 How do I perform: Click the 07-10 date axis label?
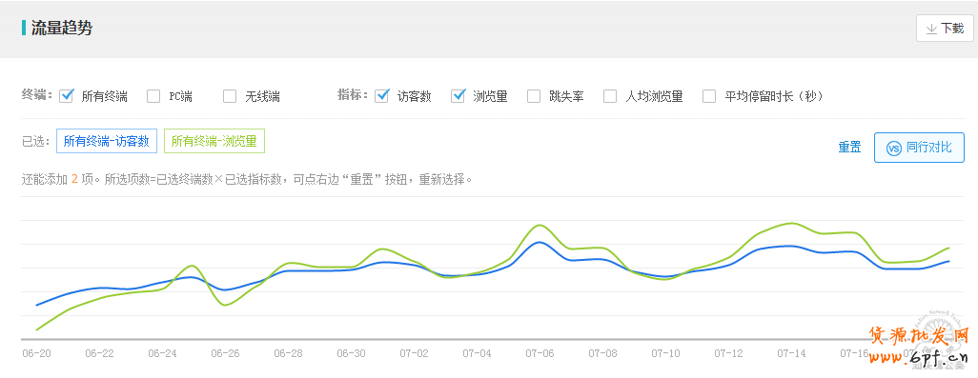coord(665,353)
